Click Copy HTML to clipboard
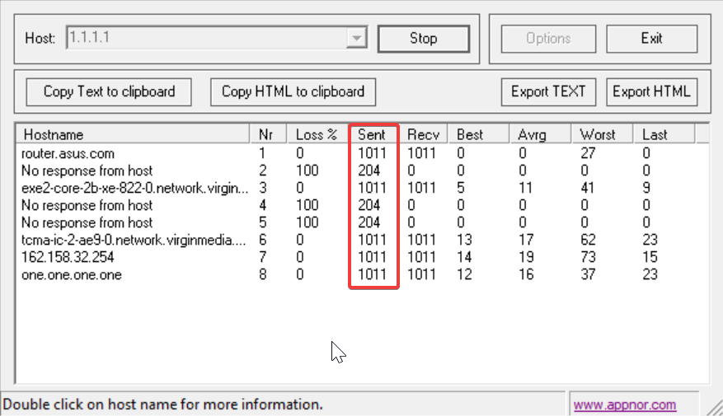The width and height of the screenshot is (723, 416). tap(293, 91)
